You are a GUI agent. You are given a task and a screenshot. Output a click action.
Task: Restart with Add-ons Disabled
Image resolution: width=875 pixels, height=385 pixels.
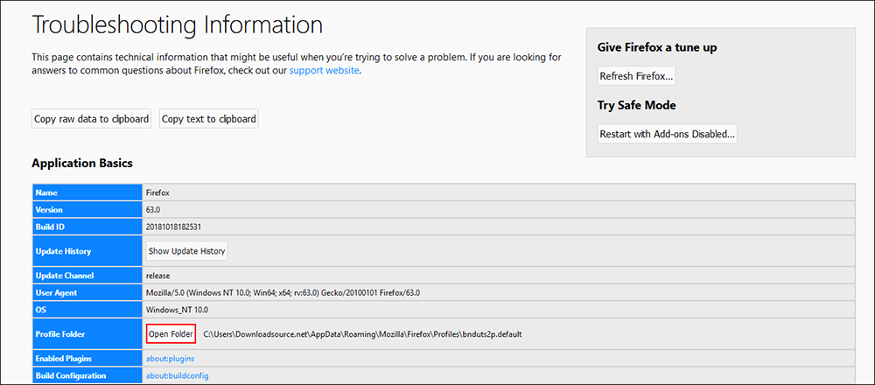coord(668,134)
